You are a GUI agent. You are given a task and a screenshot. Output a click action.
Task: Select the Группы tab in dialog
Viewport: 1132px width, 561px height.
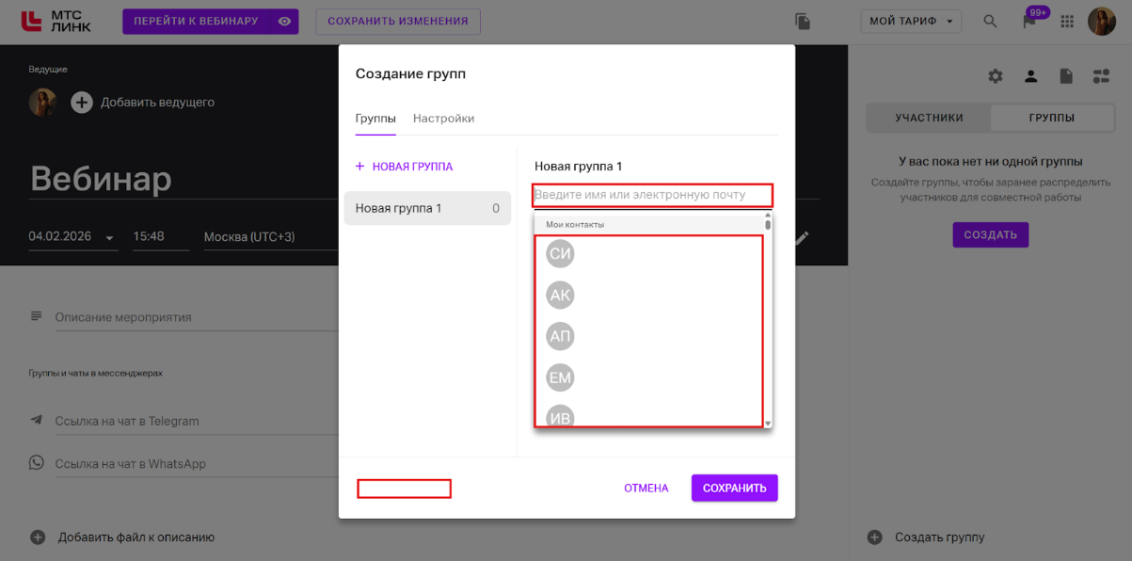tap(375, 119)
